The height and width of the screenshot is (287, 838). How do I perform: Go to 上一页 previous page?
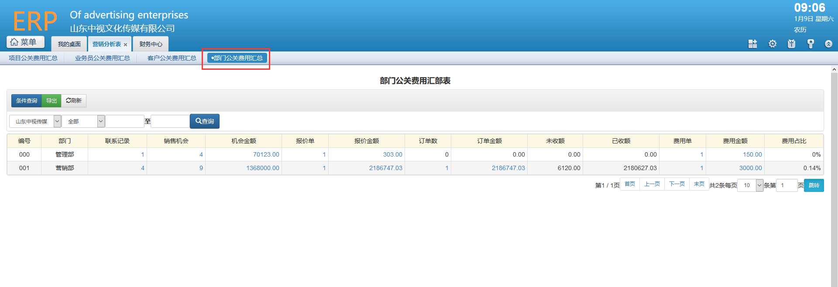[x=652, y=184]
